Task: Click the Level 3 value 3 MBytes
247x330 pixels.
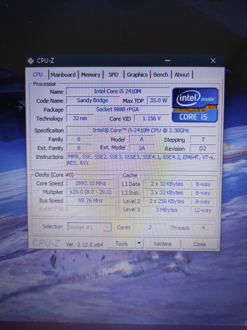Action: point(167,210)
